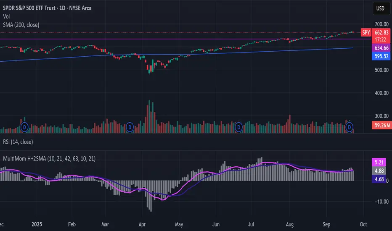Click 700.00 on the price axis
The image size is (392, 231).
(x=381, y=24)
